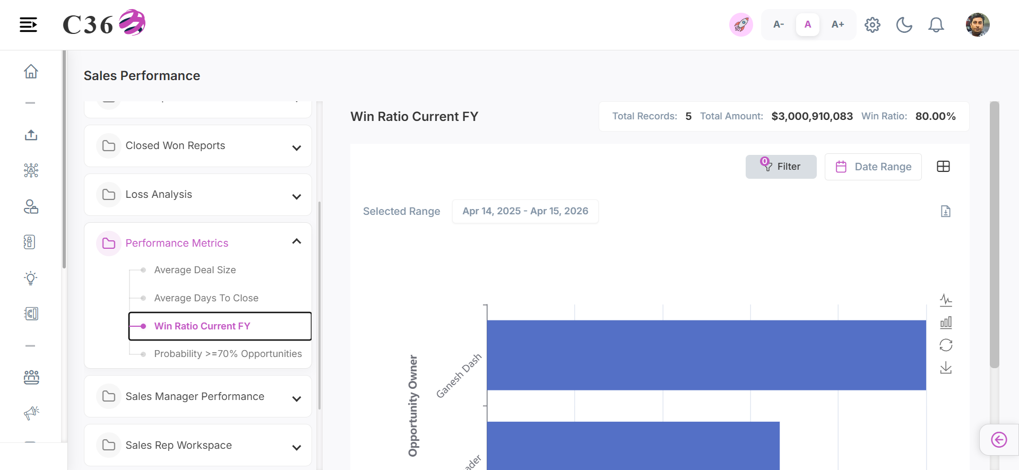Switch chart to bar view icon

tap(946, 323)
